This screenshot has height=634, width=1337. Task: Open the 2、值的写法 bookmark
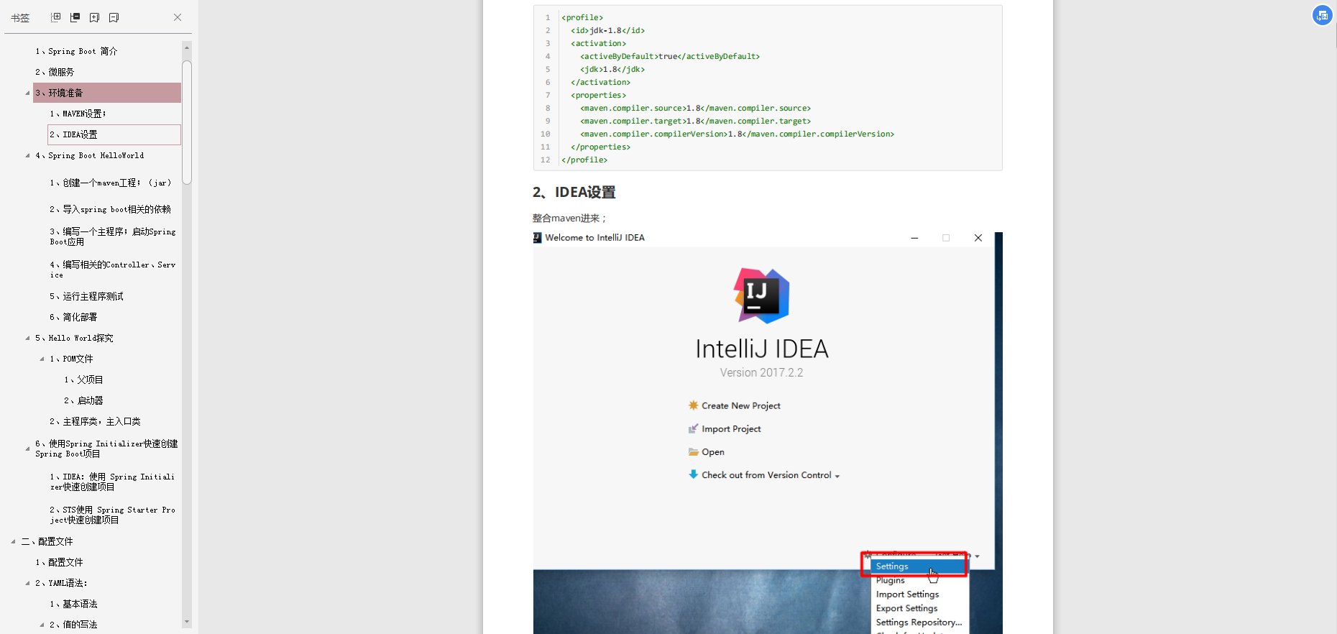(x=73, y=625)
